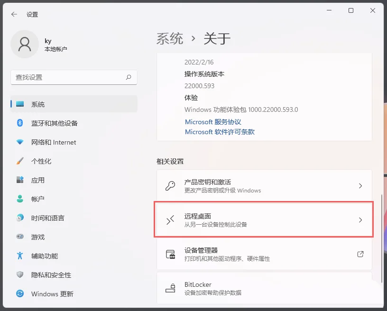Click the personalization paintbrush icon

click(x=20, y=161)
